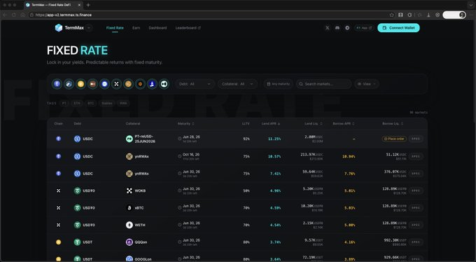476x262 pixels.
Task: Toggle the ETH tag filter
Action: (x=77, y=104)
